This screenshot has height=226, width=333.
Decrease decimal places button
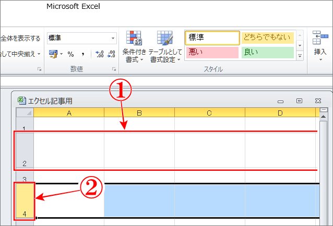tap(111, 54)
